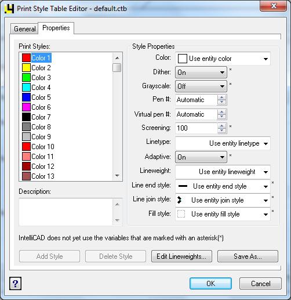Click the cyan swatch of Color 4
Image resolution: width=291 pixels, height=300 pixels.
pyautogui.click(x=26, y=87)
